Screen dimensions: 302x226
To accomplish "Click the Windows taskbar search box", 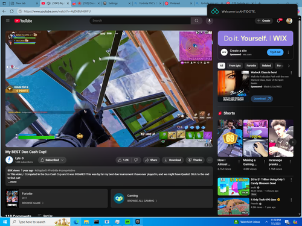I will [x=40, y=222].
